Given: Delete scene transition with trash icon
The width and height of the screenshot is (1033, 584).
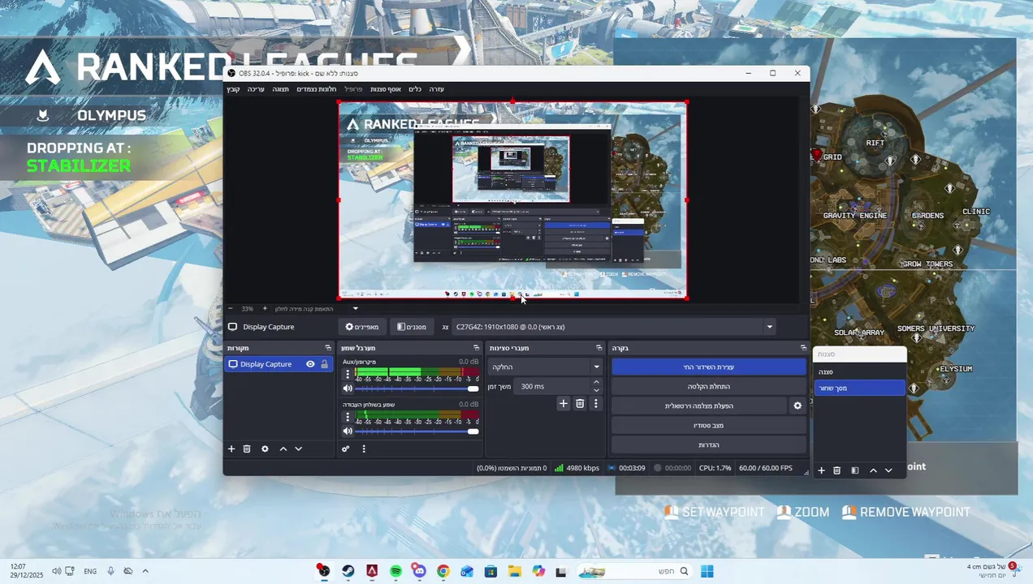Looking at the screenshot, I should pos(580,403).
